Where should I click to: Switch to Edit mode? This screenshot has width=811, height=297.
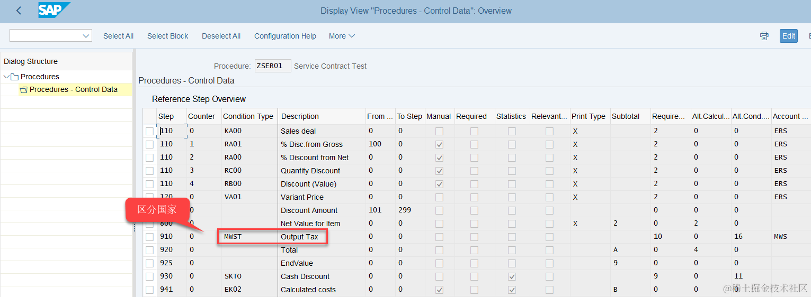pyautogui.click(x=789, y=36)
